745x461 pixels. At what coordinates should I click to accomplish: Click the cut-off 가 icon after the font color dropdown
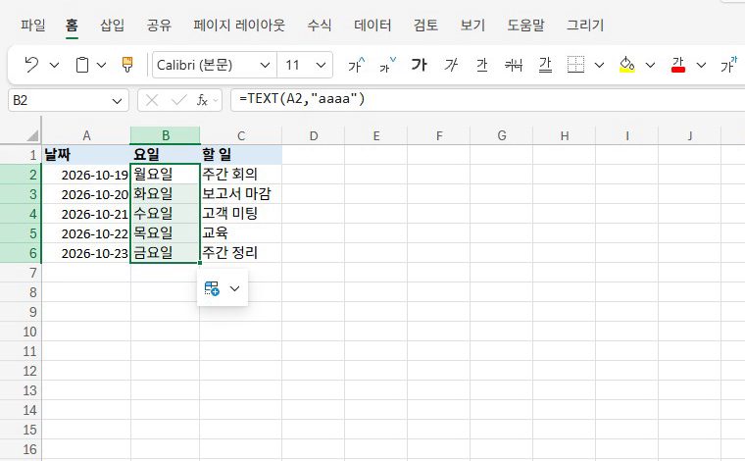pyautogui.click(x=729, y=65)
